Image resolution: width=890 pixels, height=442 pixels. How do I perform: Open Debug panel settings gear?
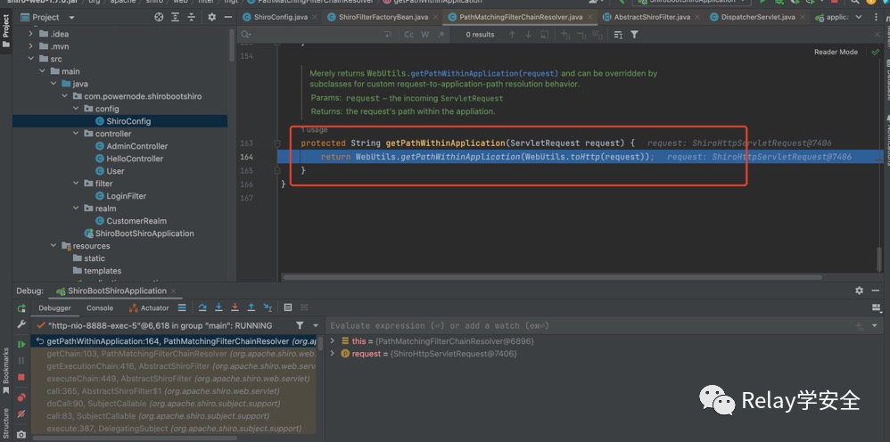pyautogui.click(x=860, y=291)
